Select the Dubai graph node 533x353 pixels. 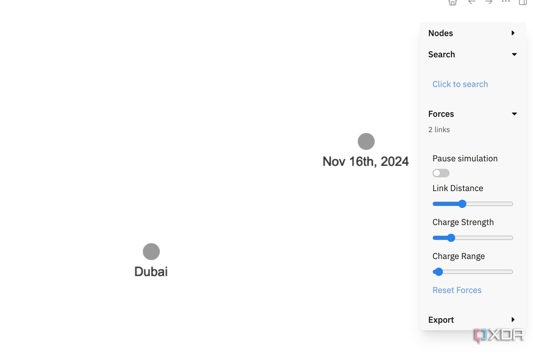point(151,251)
